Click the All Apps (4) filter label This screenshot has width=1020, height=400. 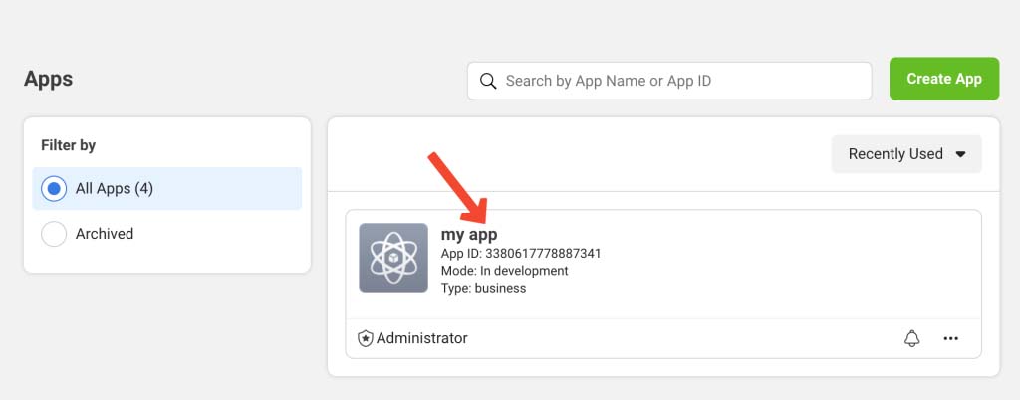point(115,189)
